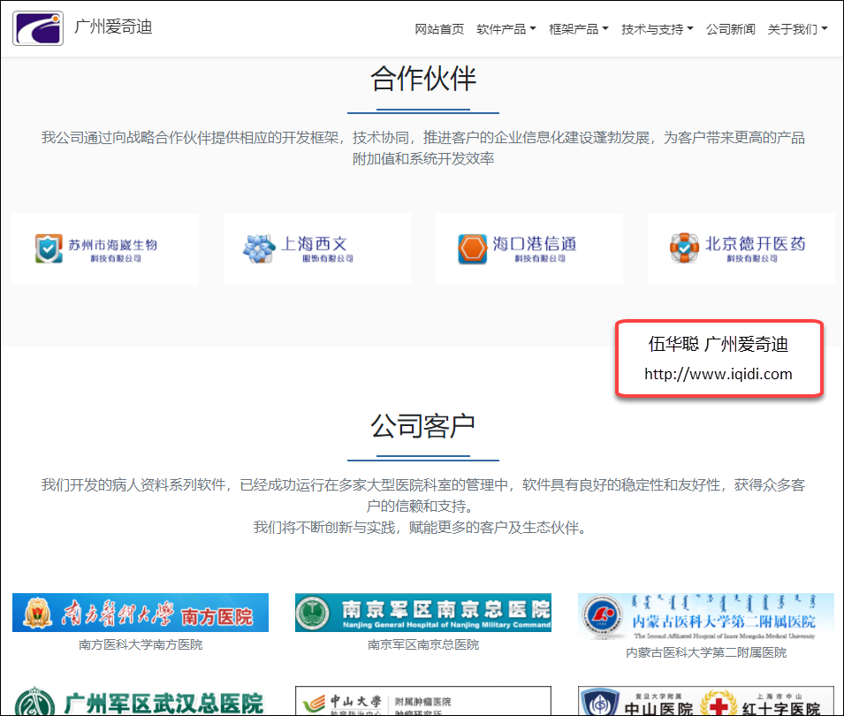Select the 北京德开医药 partner name text

click(756, 244)
